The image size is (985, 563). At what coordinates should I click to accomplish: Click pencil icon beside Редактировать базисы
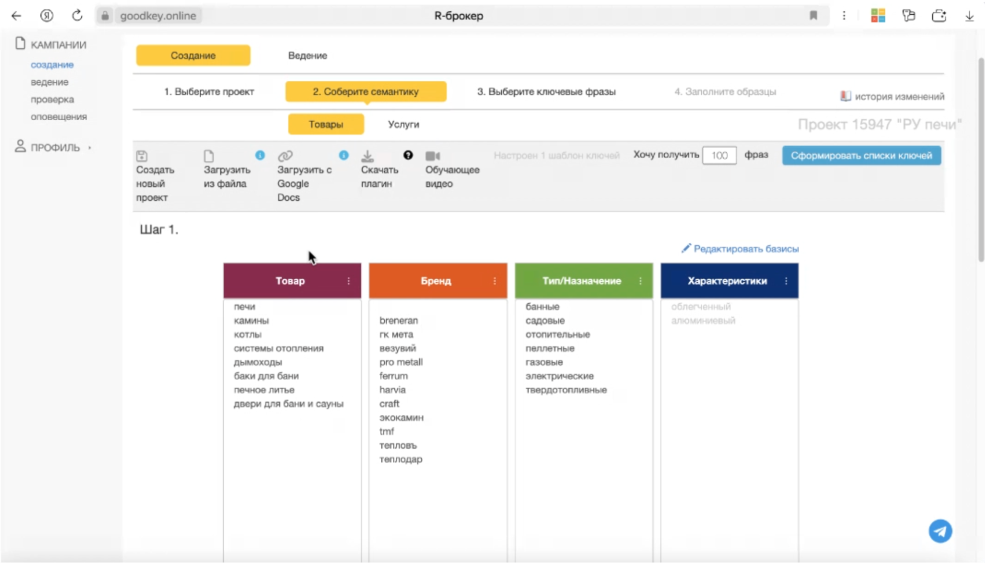point(686,248)
